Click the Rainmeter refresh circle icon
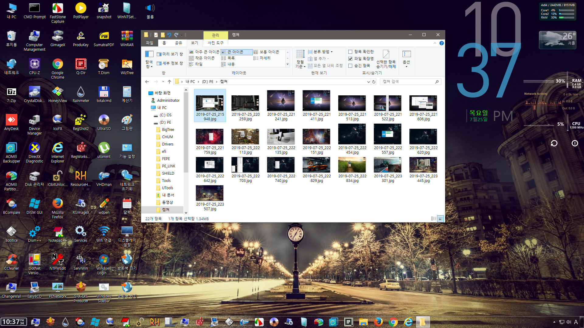This screenshot has width=584, height=328. coord(554,143)
